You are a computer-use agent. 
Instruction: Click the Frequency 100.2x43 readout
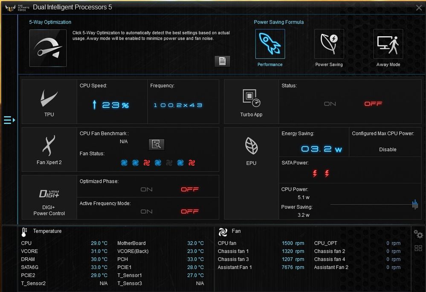tap(178, 105)
